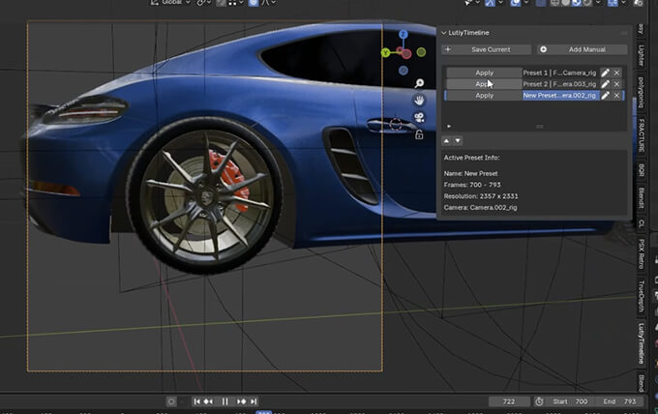This screenshot has width=658, height=414.
Task: Click the zoom magnifier icon in viewport
Action: point(419,83)
